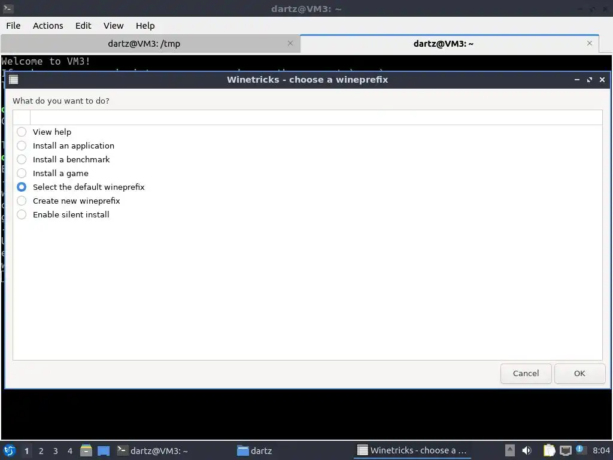Minimize the Winetricks dialog

coord(576,80)
